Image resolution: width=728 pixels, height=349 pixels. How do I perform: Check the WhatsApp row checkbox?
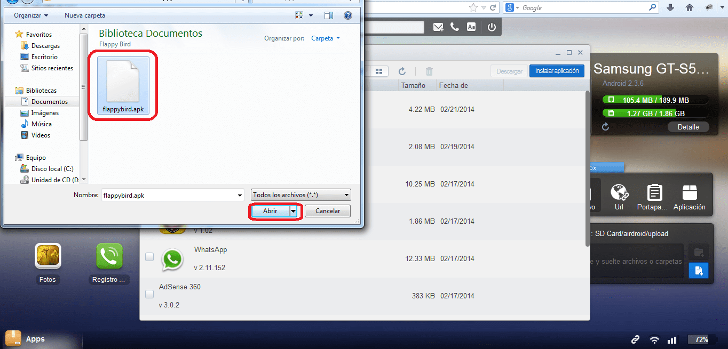pyautogui.click(x=149, y=257)
